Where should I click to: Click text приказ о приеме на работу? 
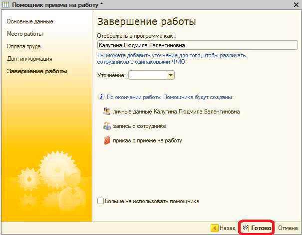[147, 141]
